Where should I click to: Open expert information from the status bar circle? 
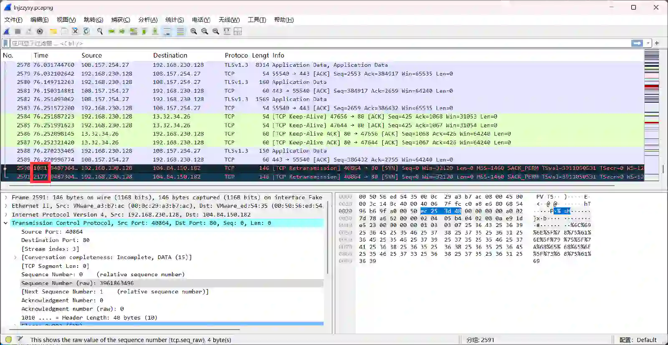[9, 340]
